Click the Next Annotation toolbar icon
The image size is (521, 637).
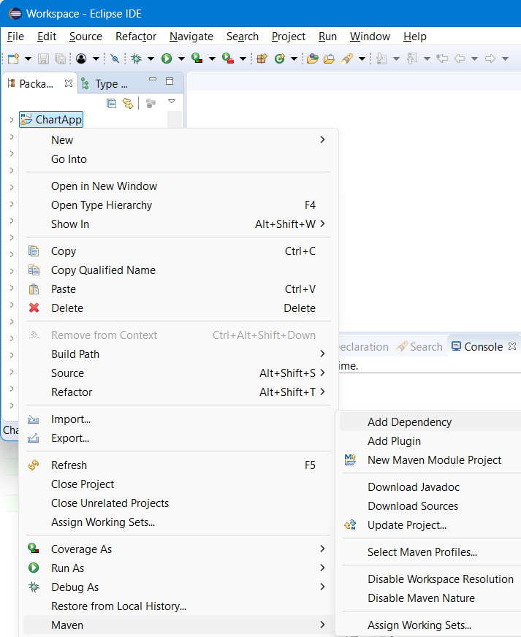coord(381,59)
